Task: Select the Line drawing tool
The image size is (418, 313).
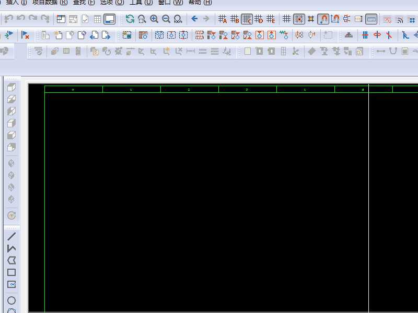Action: coord(11,236)
